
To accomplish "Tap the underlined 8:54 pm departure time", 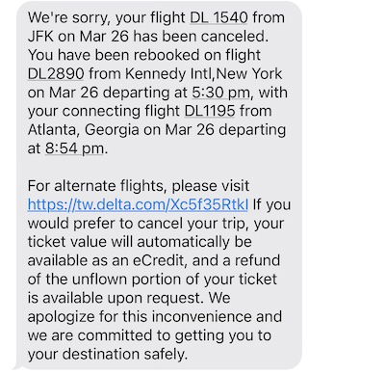I will 74,148.
